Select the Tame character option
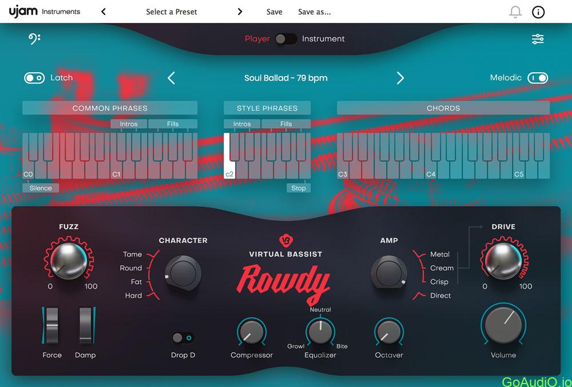Image resolution: width=572 pixels, height=387 pixels. point(133,254)
